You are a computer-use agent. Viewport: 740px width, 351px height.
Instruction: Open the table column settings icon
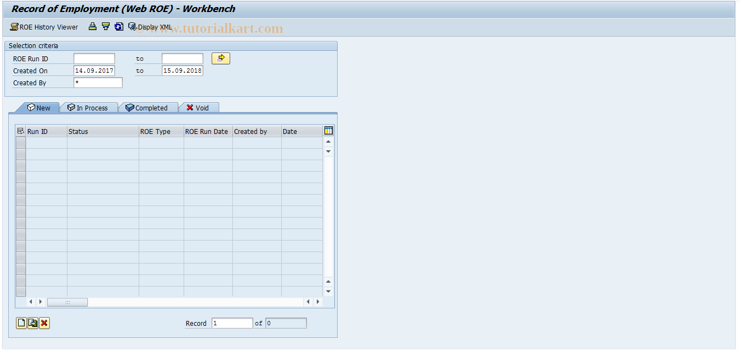pos(328,131)
